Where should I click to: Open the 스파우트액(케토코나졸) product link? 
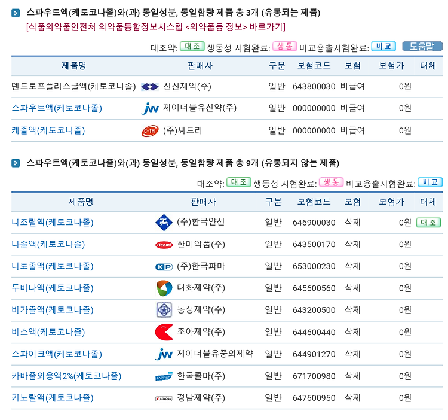click(x=57, y=108)
